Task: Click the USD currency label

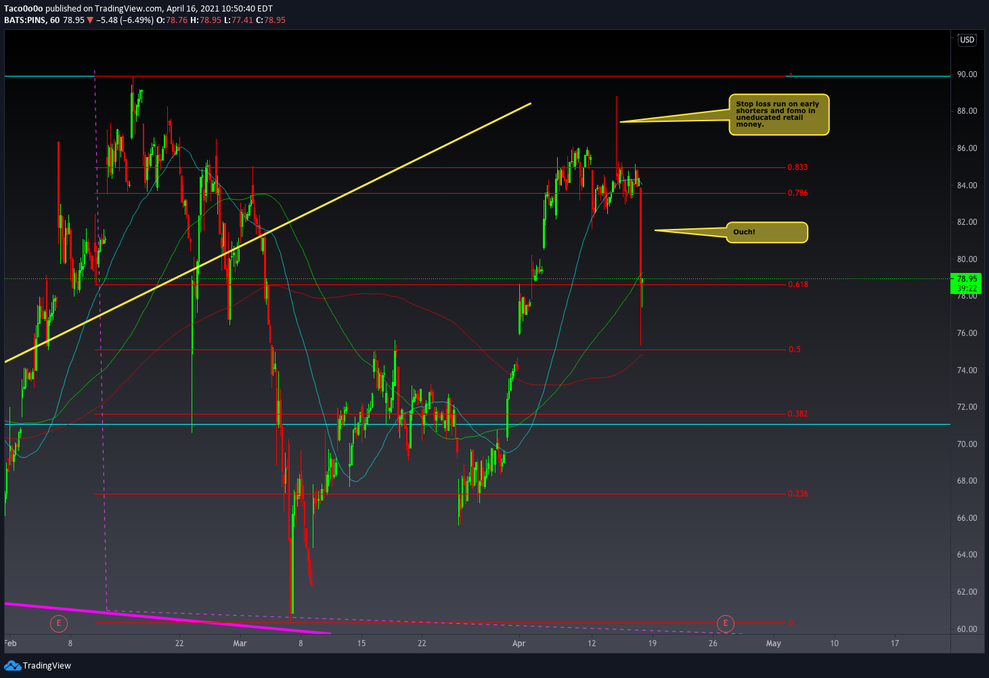Action: pyautogui.click(x=967, y=40)
